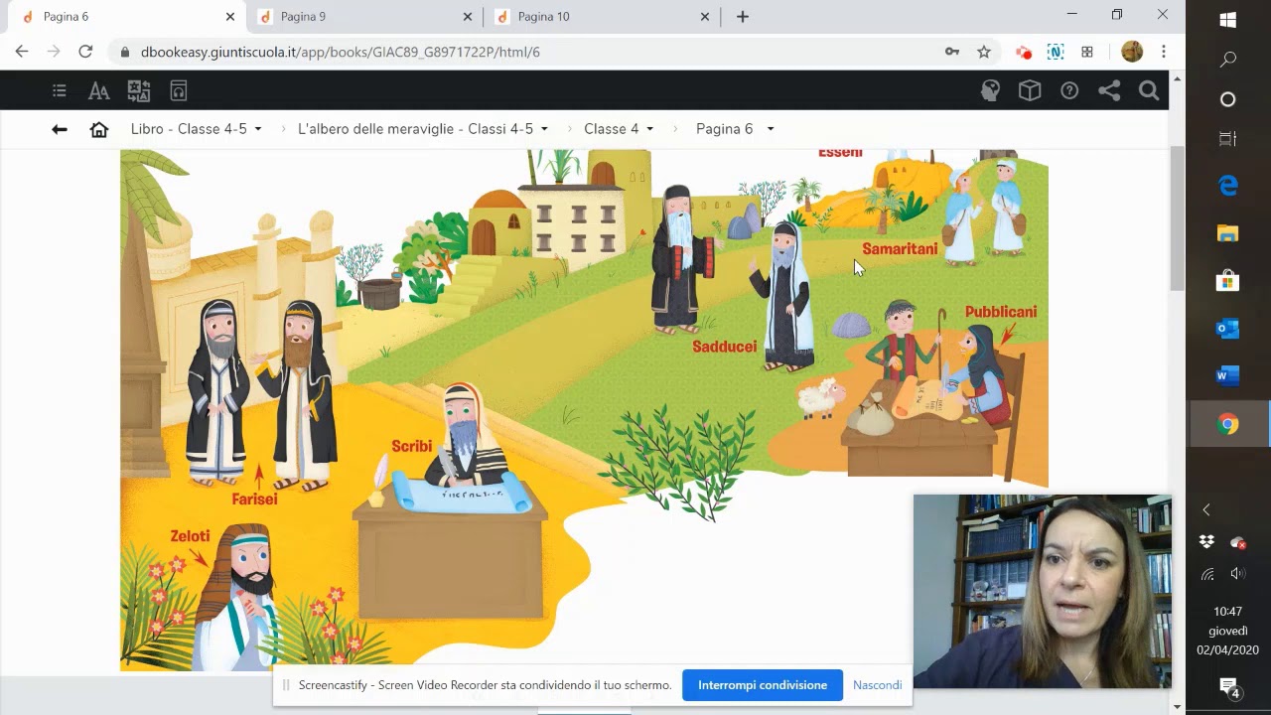Viewport: 1271px width, 715px height.
Task: Open the search magnifier in the book toolbar
Action: tap(1149, 91)
